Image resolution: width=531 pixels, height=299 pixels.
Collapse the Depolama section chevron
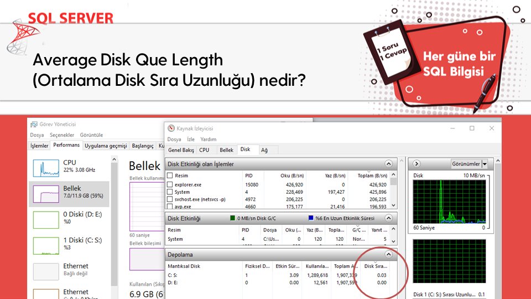388,254
